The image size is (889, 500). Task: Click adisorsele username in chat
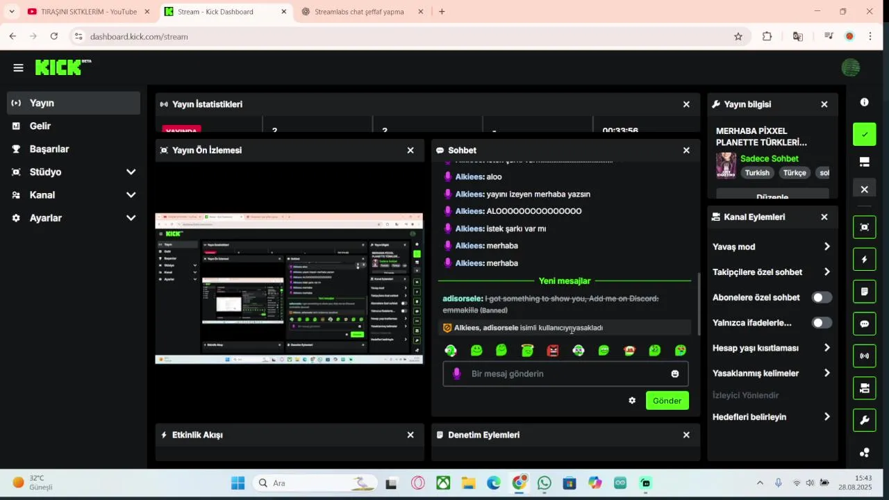coord(463,299)
